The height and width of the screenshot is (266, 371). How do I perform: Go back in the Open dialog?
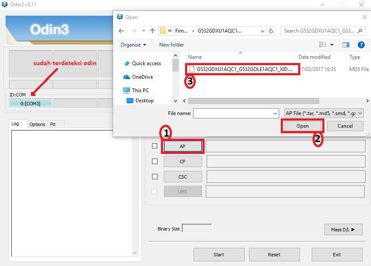121,31
